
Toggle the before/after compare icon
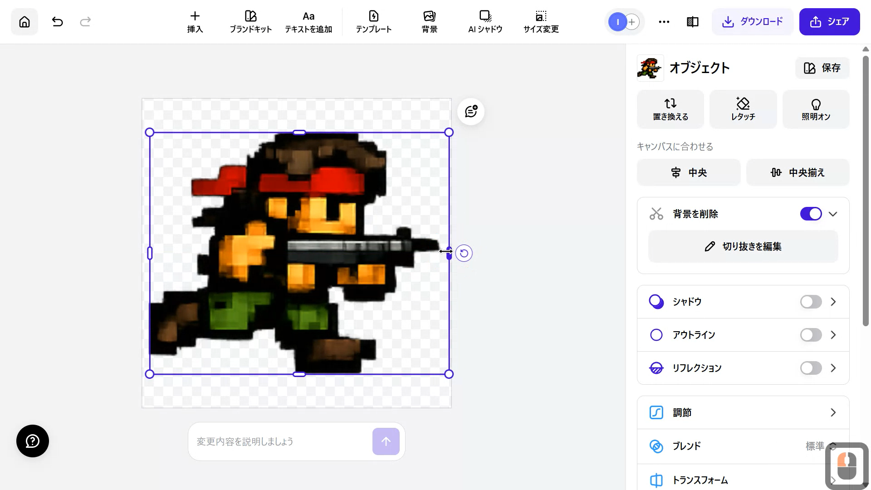pos(693,22)
